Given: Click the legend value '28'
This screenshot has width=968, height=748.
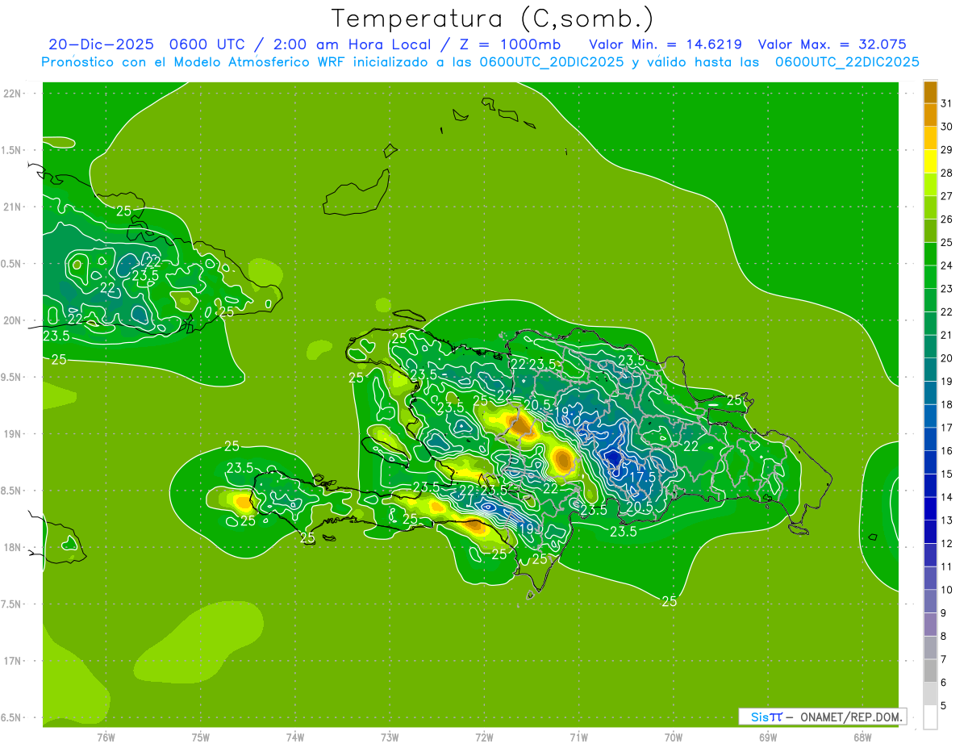Looking at the screenshot, I should [947, 173].
